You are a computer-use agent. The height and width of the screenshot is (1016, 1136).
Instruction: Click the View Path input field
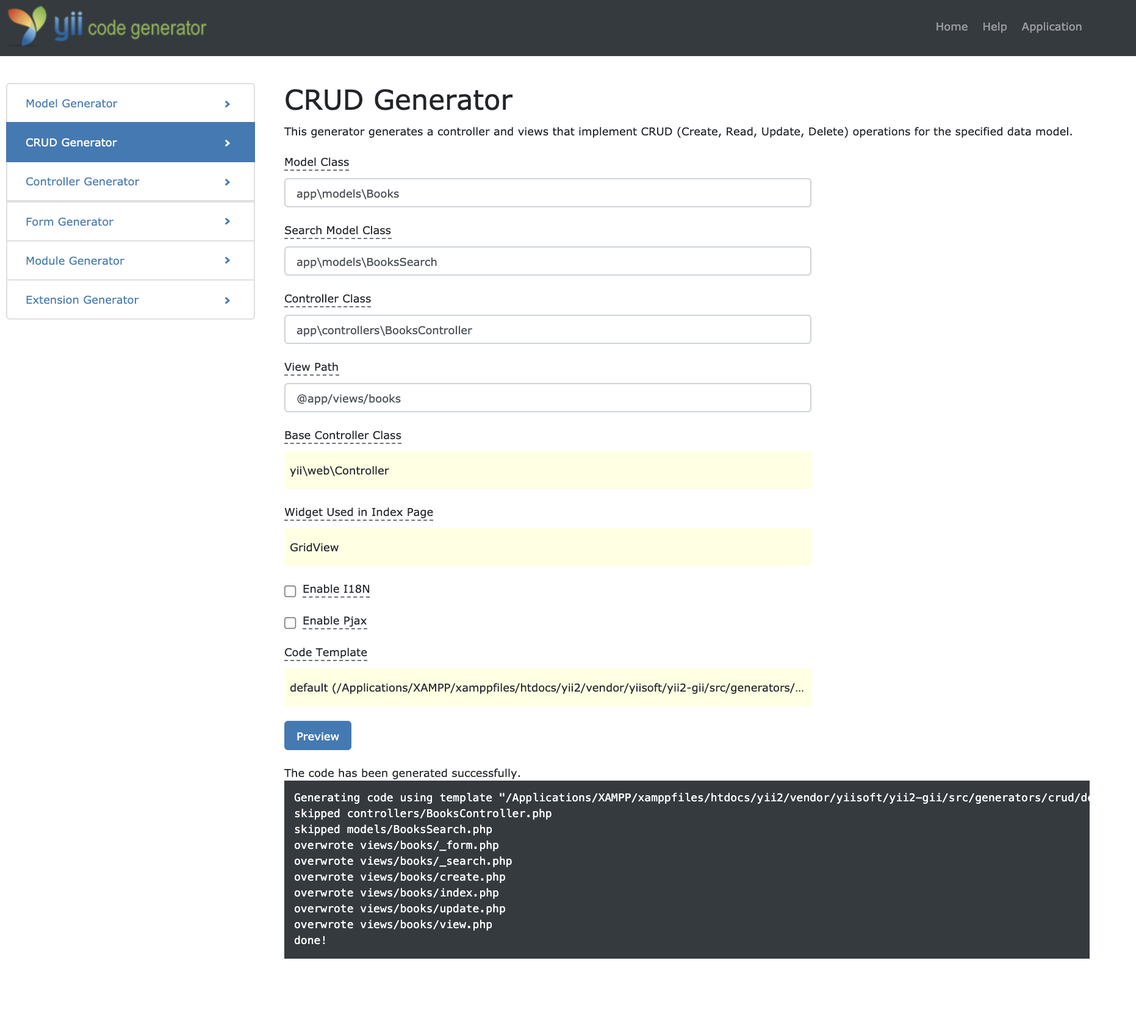(548, 398)
